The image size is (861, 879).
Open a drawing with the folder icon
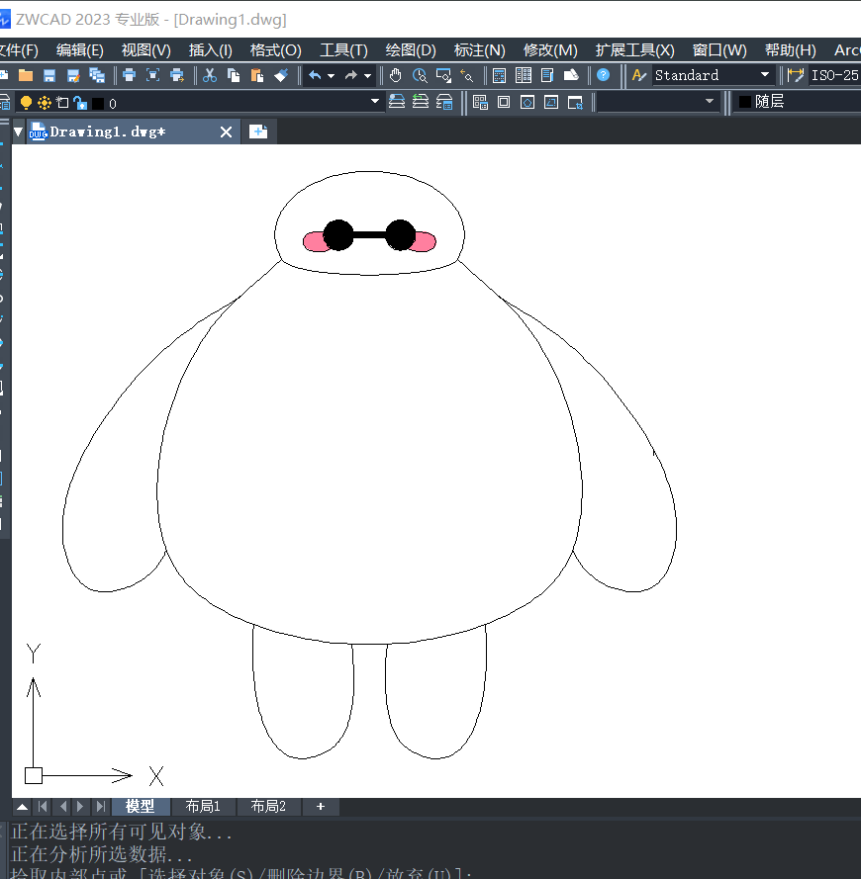[26, 75]
